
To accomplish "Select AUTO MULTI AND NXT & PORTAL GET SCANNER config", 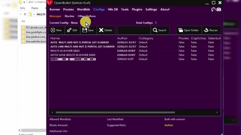I will [80, 42].
